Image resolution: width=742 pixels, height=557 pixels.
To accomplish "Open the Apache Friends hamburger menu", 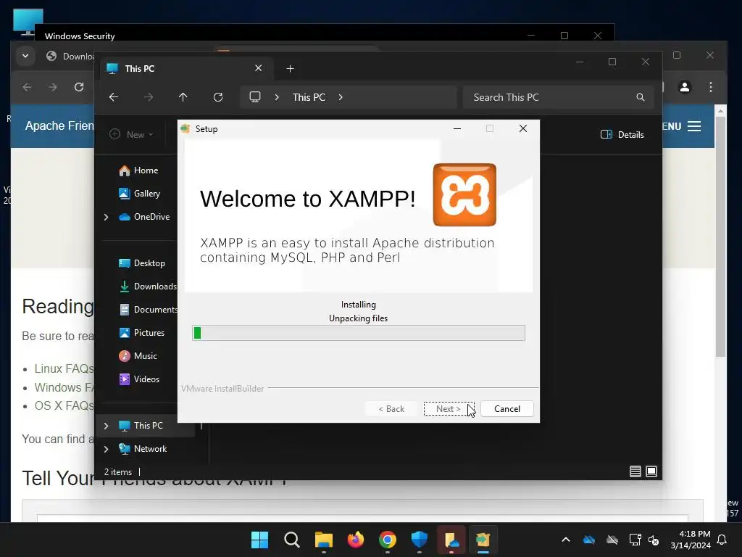I will click(694, 126).
